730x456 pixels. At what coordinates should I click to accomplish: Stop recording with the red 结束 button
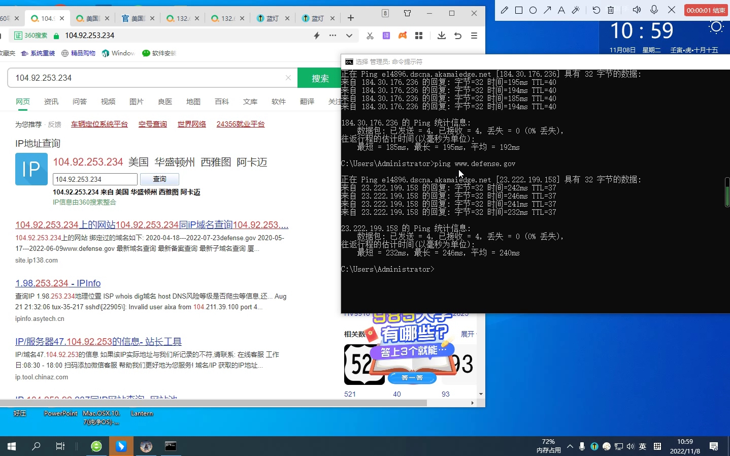click(706, 10)
